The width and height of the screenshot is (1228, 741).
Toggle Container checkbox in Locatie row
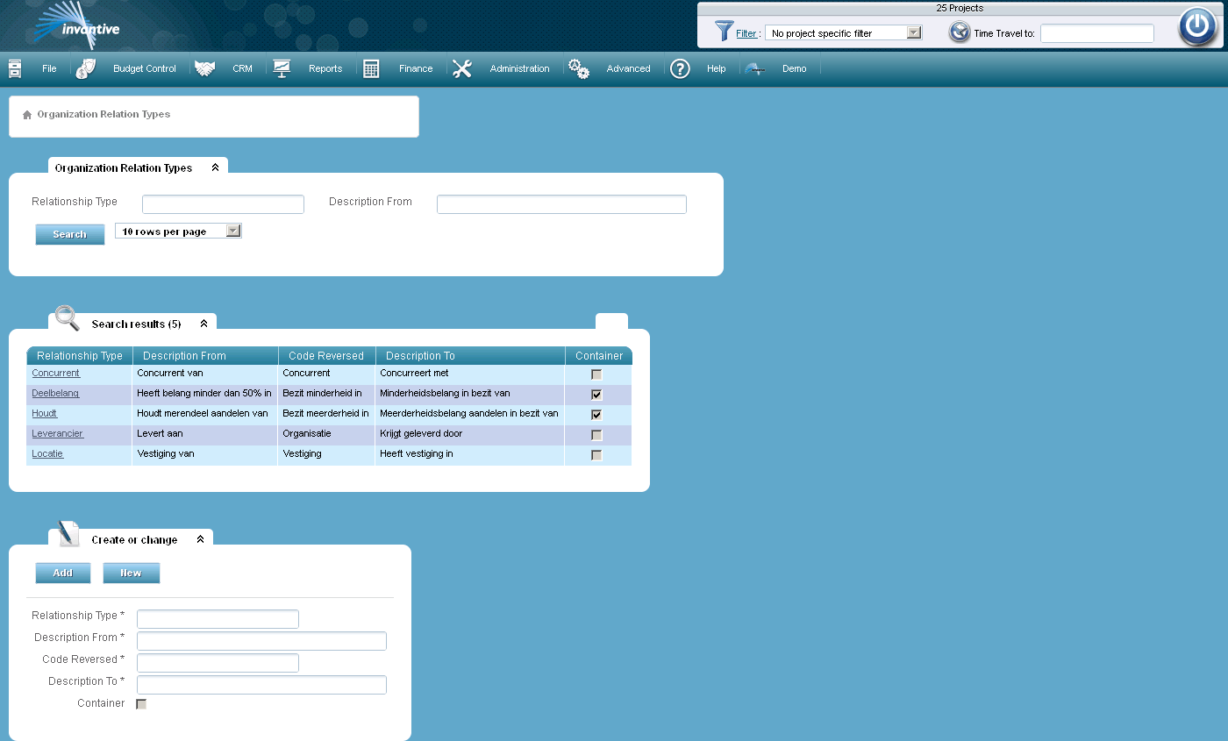[x=596, y=455]
